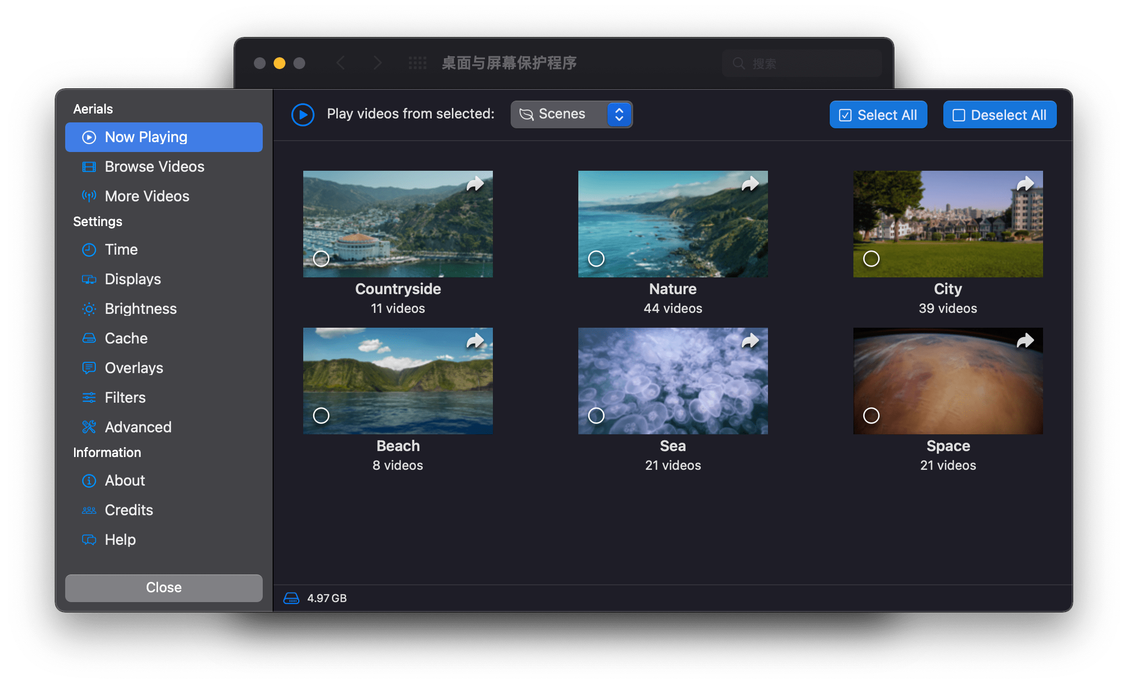
Task: Click the Select All button
Action: point(878,114)
